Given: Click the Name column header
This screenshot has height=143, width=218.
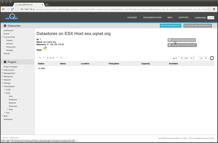Looking at the screenshot, I should [x=63, y=64].
